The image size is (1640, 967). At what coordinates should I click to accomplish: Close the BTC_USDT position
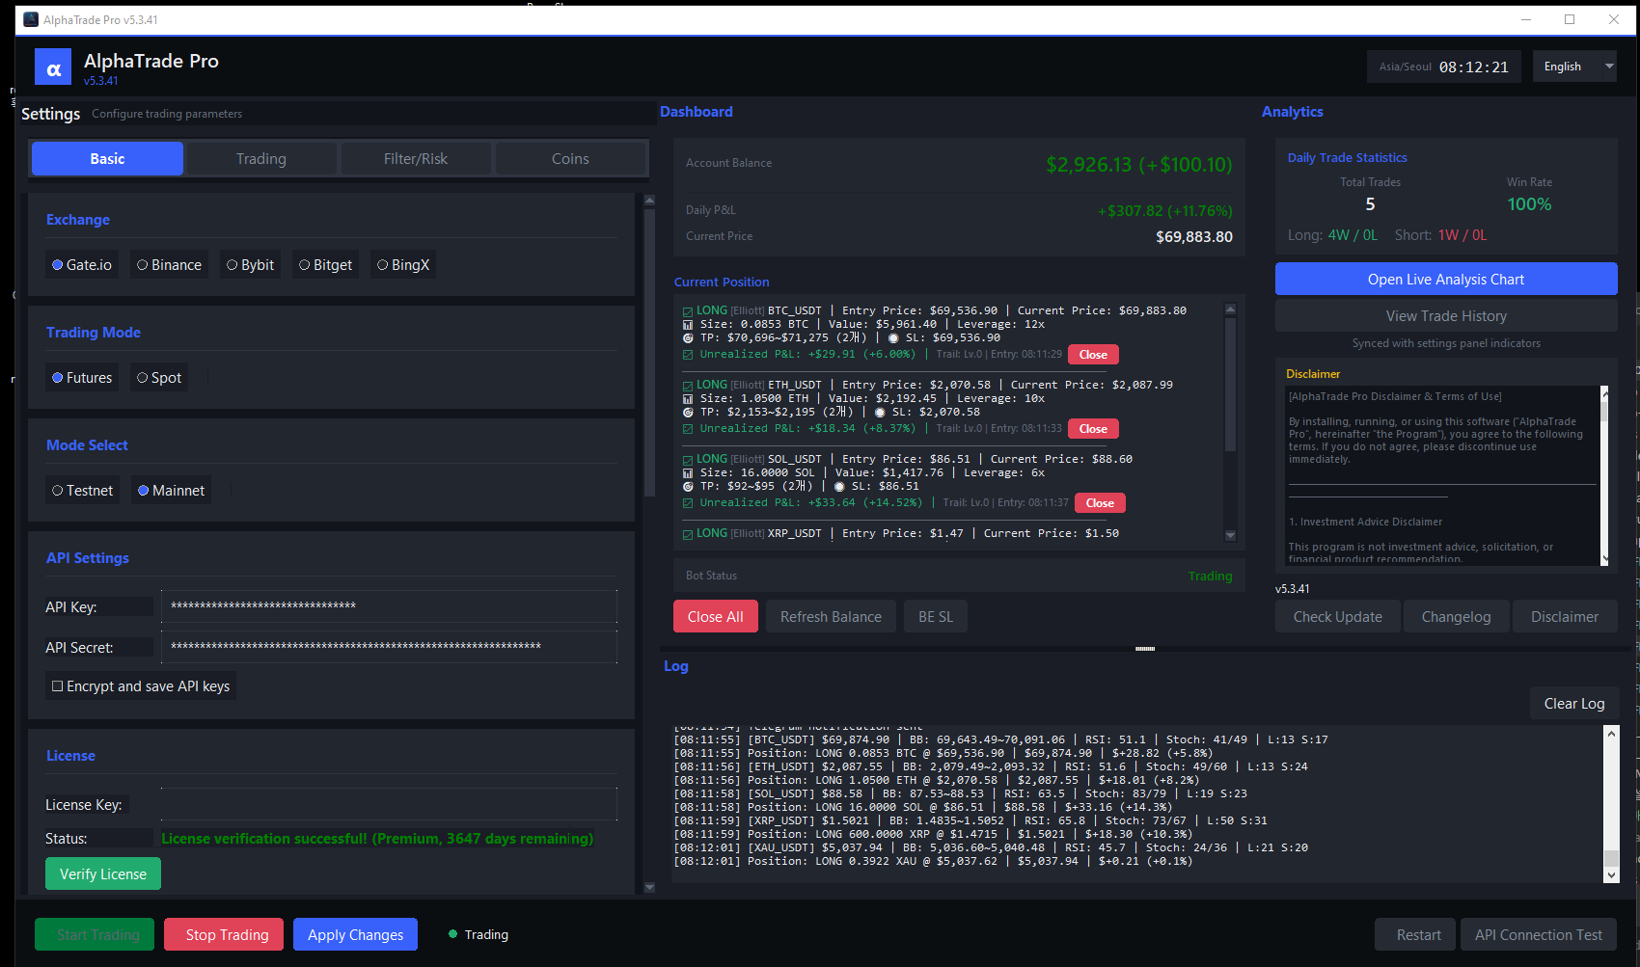coord(1093,355)
